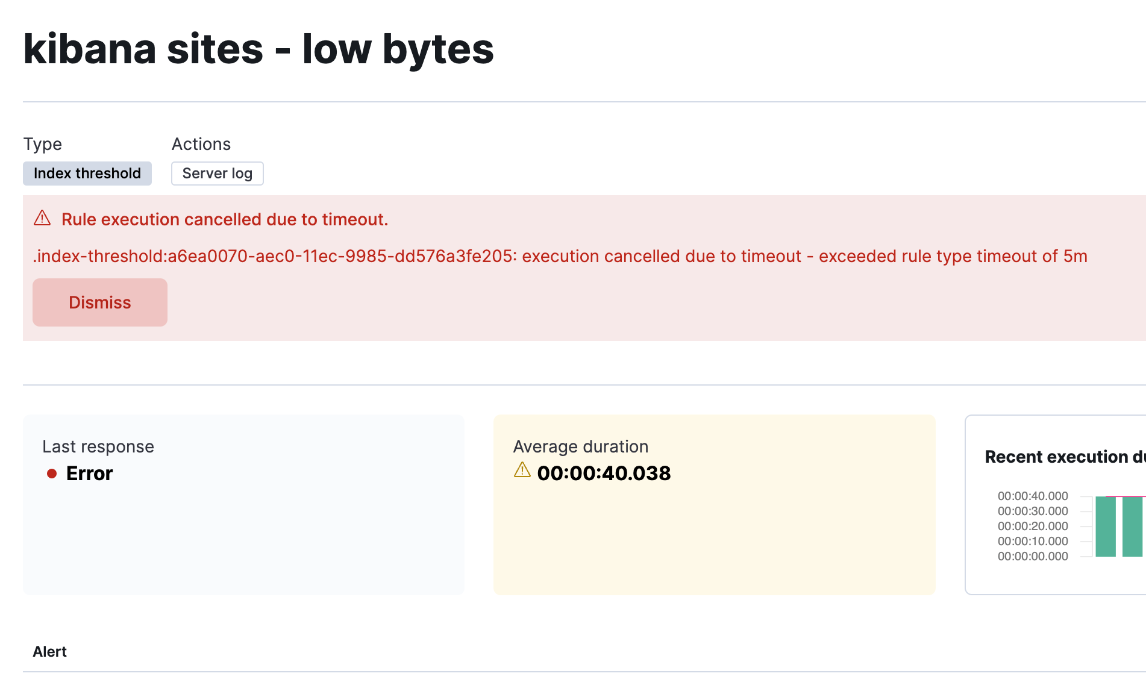Viewport: 1146px width, 682px height.
Task: Select the Index threshold type badge
Action: (87, 174)
